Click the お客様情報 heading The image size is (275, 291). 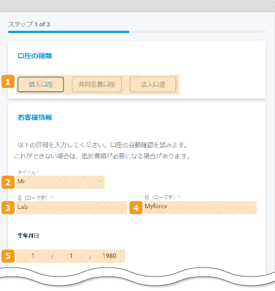[x=34, y=118]
